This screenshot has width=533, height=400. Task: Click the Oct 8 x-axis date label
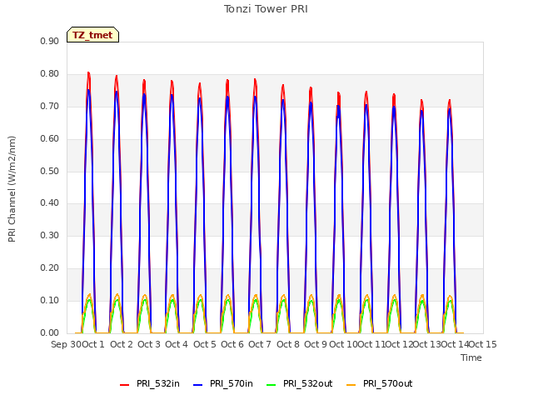click(288, 344)
